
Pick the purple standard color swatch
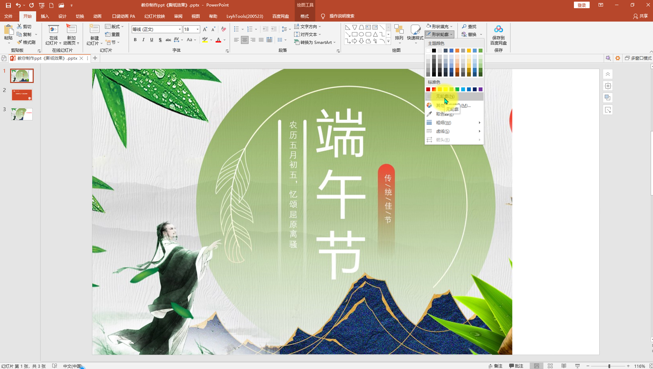pyautogui.click(x=480, y=89)
